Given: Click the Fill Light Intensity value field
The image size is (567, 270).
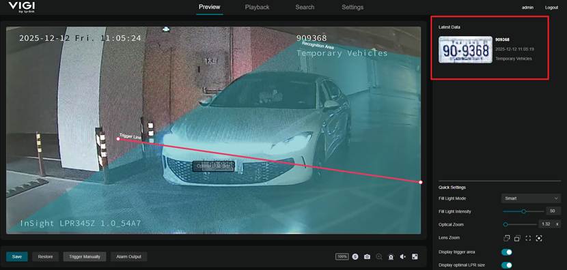Looking at the screenshot, I should [x=553, y=211].
